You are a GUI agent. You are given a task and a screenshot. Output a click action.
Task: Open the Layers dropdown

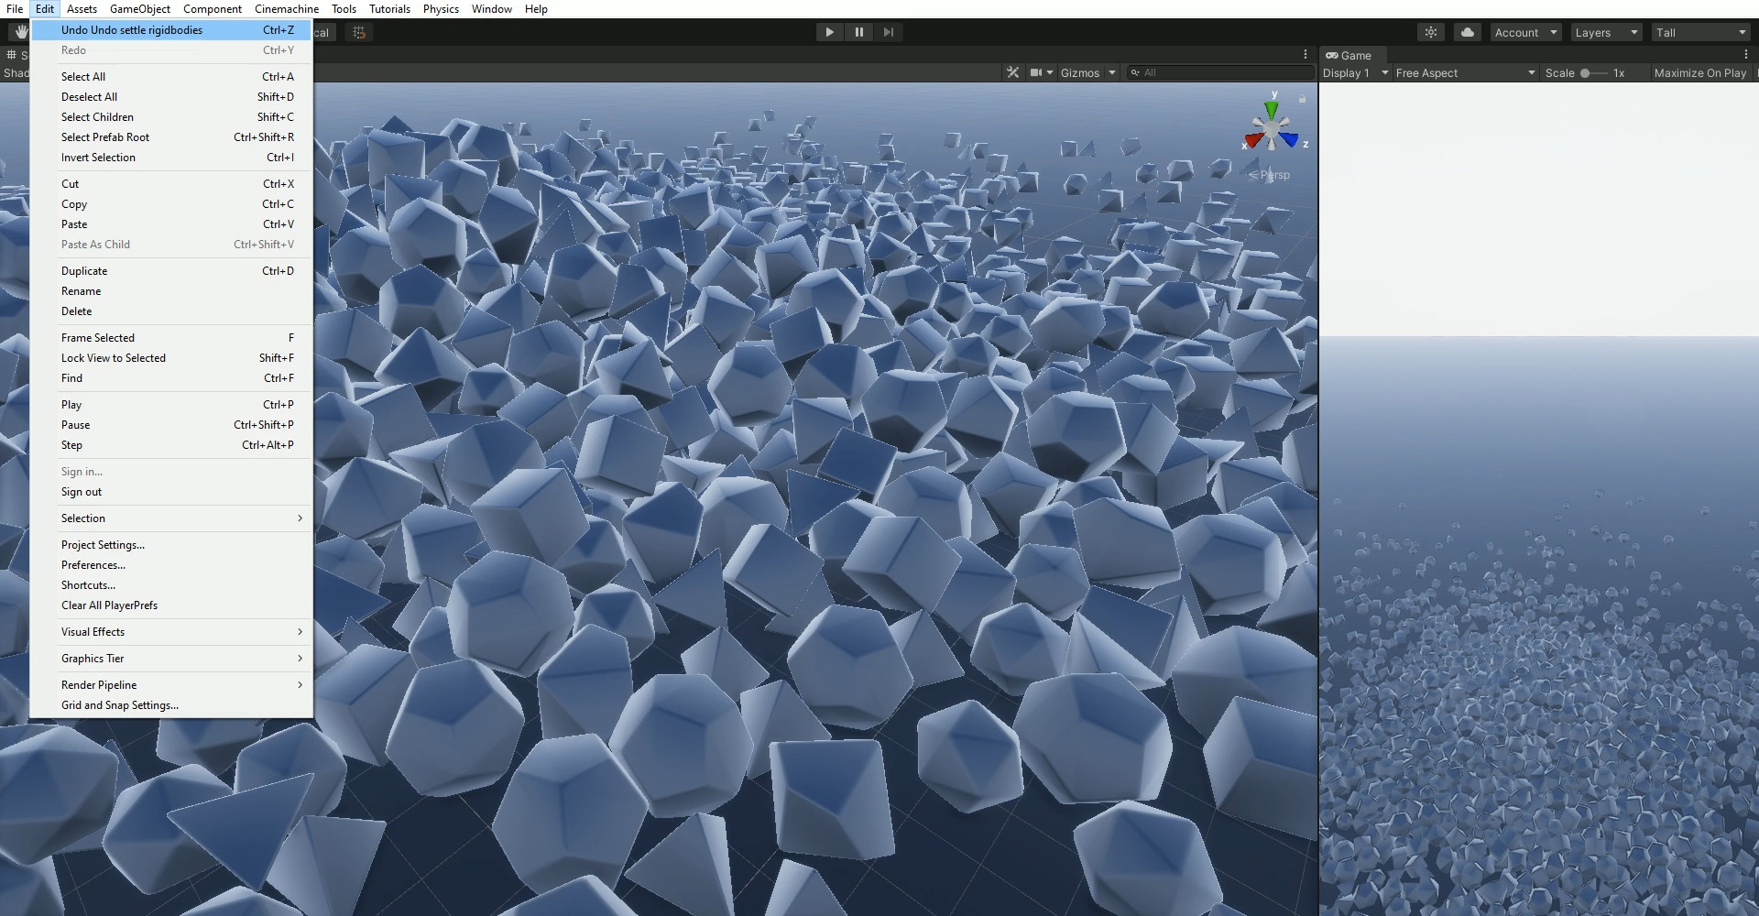tap(1605, 32)
